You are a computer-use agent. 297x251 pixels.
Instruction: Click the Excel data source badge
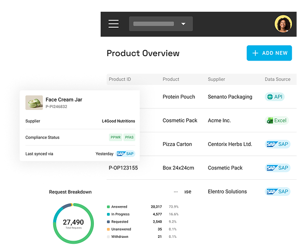click(276, 121)
